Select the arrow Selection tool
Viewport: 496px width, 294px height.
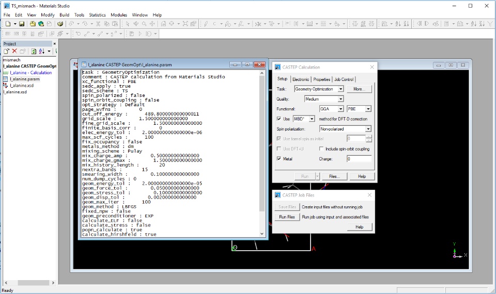pyautogui.click(x=128, y=24)
